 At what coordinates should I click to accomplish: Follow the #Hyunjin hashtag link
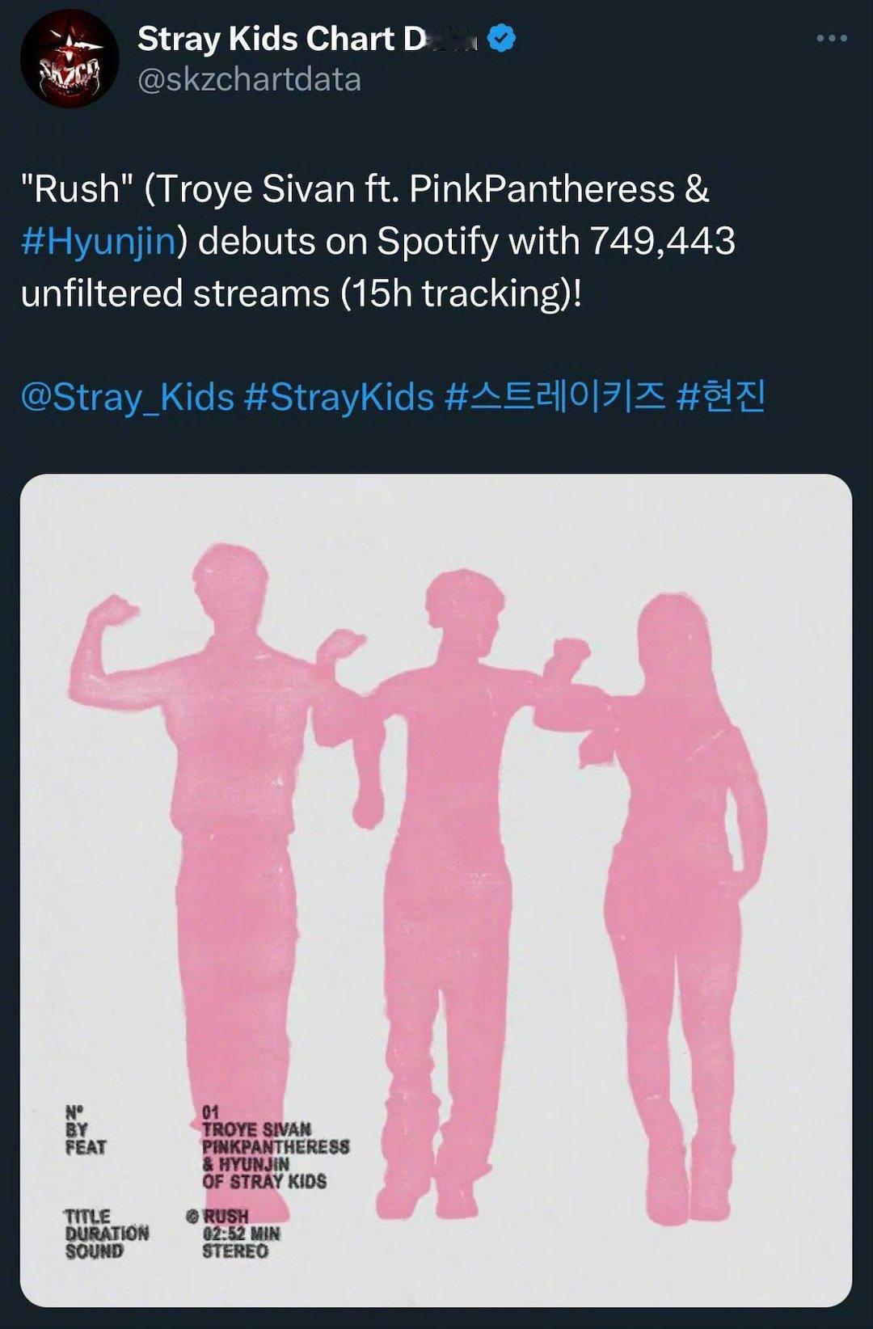tap(99, 242)
